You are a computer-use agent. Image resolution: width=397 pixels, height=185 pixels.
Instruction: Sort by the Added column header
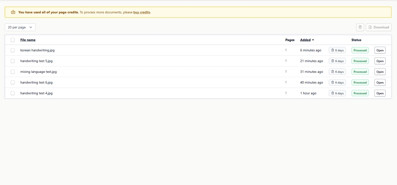pyautogui.click(x=307, y=40)
